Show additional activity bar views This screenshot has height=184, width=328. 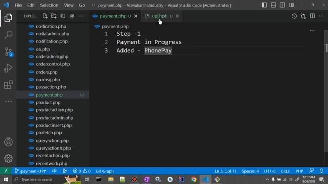(8, 101)
